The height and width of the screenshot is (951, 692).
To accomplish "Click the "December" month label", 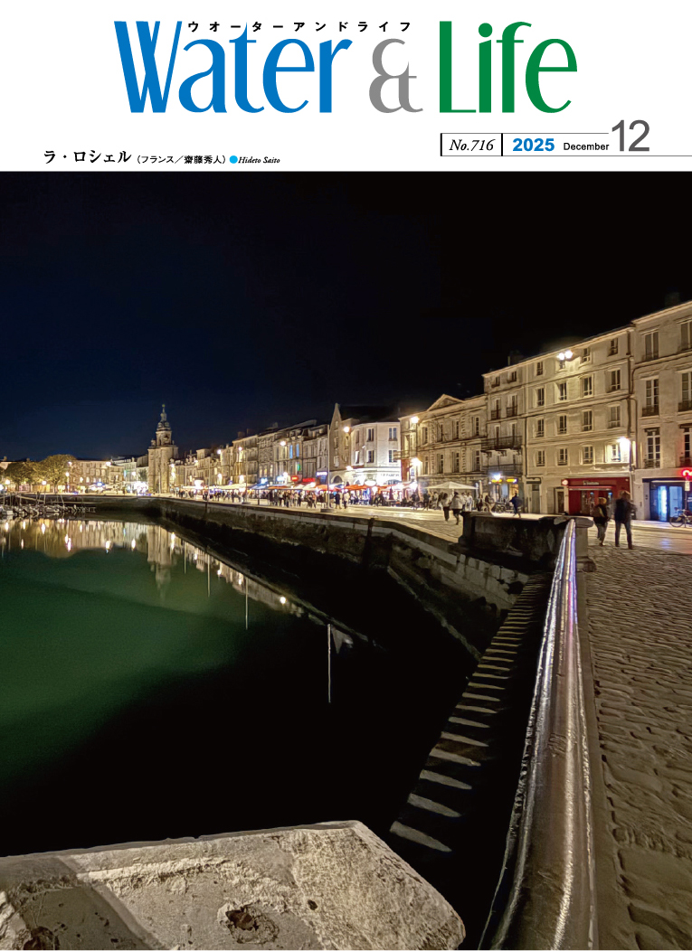I will (x=585, y=146).
